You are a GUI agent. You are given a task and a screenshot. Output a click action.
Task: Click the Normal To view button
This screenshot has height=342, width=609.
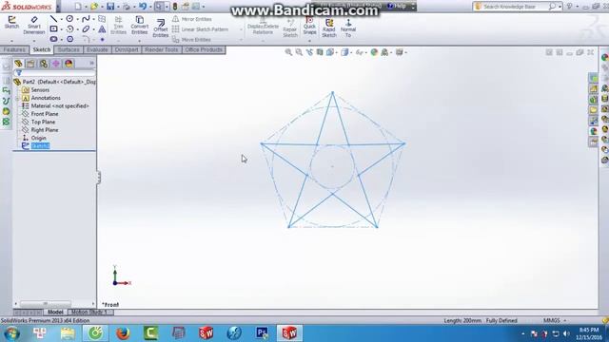click(348, 28)
